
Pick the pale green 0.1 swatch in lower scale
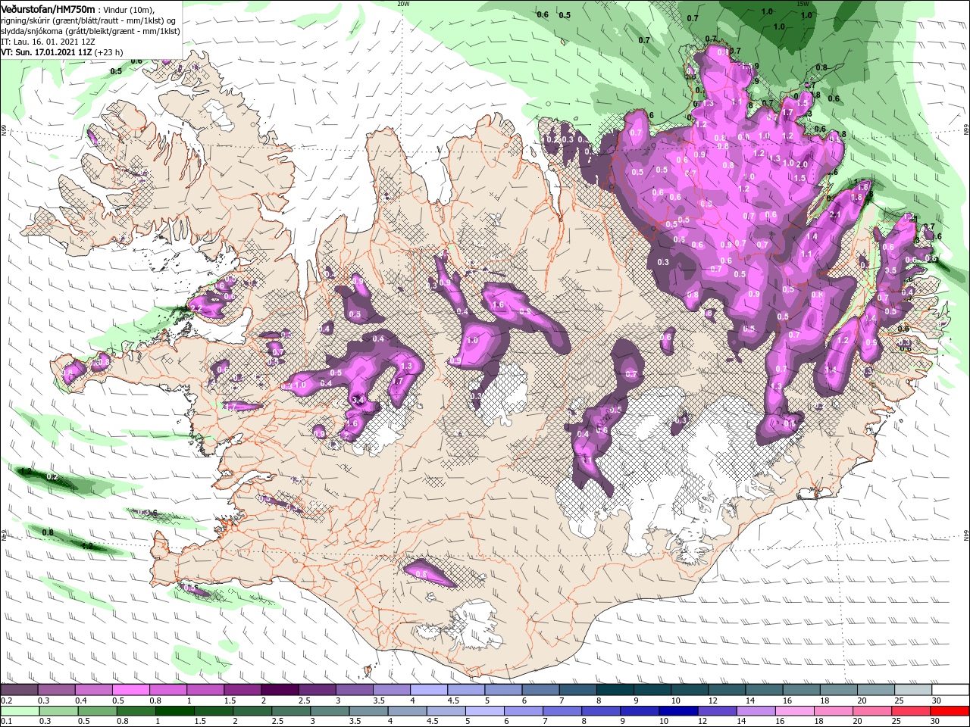(x=19, y=711)
